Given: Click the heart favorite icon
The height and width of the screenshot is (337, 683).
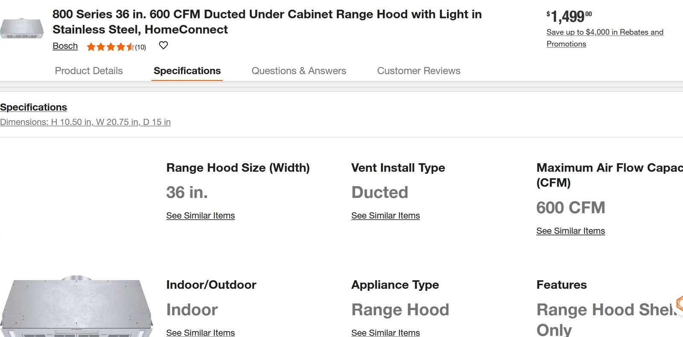Looking at the screenshot, I should pyautogui.click(x=163, y=45).
